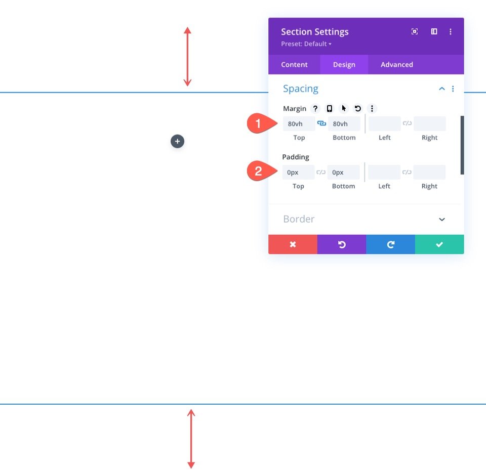Screen dimensions: 486x476
Task: Click the Margin Left input field
Action: click(x=385, y=123)
